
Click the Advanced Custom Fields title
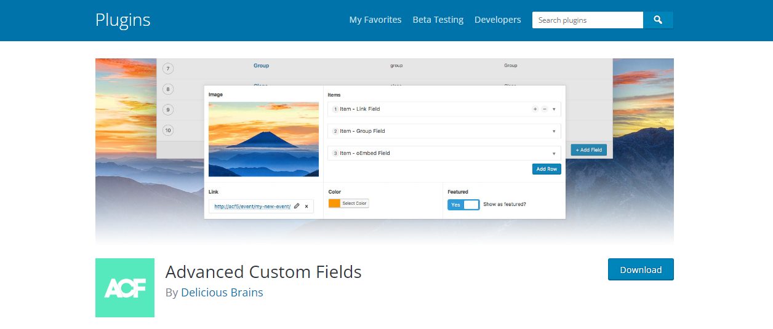tap(263, 271)
